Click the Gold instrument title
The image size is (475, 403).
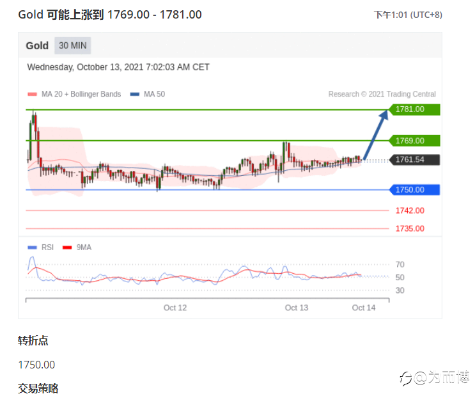click(x=37, y=45)
